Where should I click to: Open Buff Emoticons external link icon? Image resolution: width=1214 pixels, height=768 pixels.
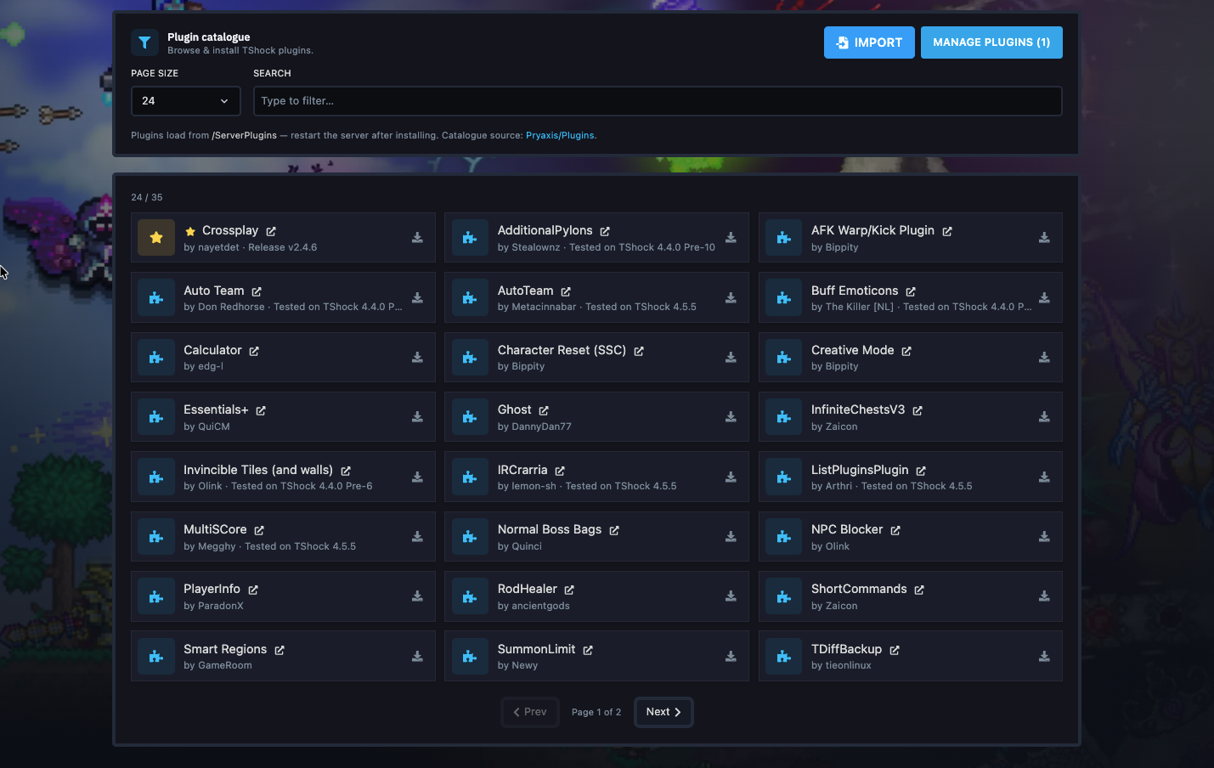click(x=911, y=291)
